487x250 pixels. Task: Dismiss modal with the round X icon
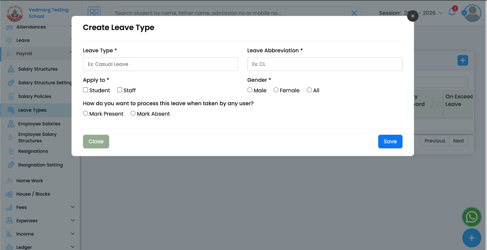click(x=412, y=16)
